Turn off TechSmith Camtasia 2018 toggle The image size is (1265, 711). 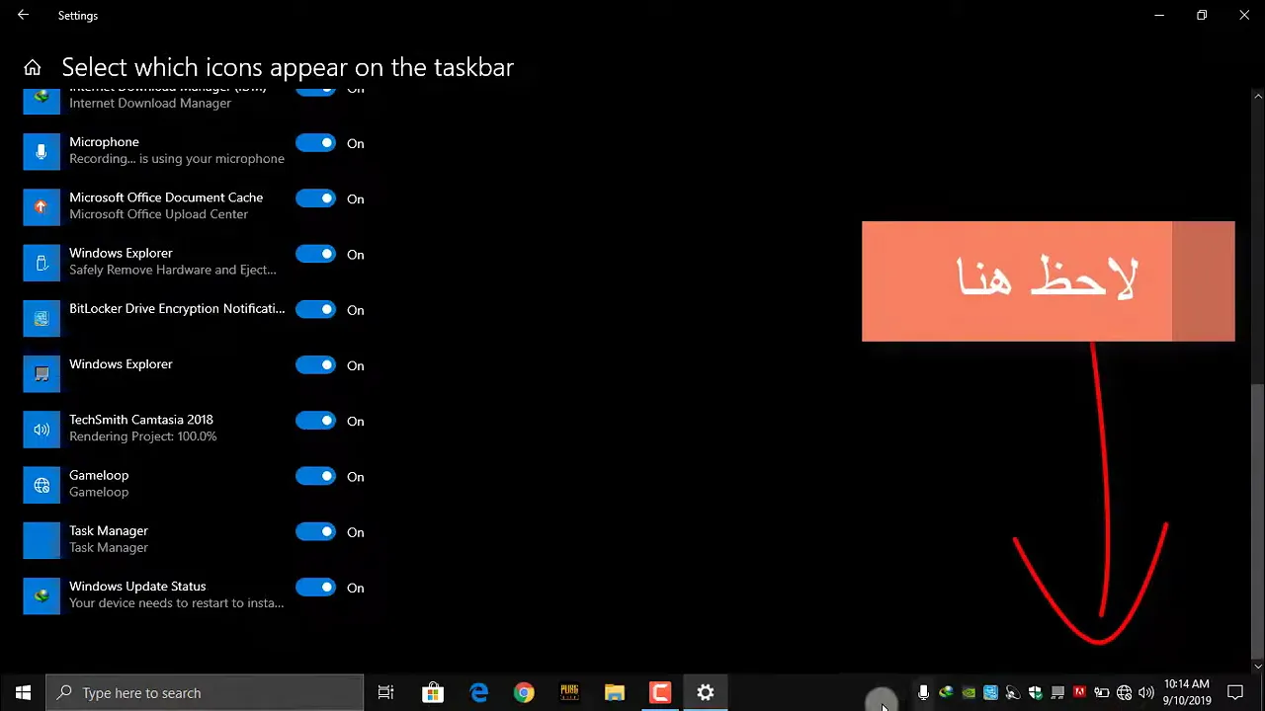(315, 421)
